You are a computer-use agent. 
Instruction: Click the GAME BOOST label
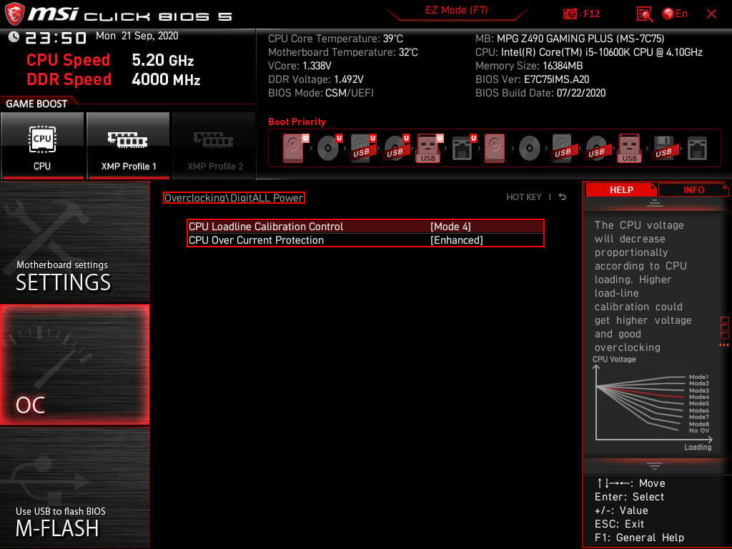(36, 104)
